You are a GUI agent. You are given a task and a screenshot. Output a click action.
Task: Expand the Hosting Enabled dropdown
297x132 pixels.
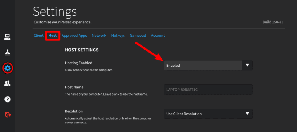pyautogui.click(x=208, y=66)
